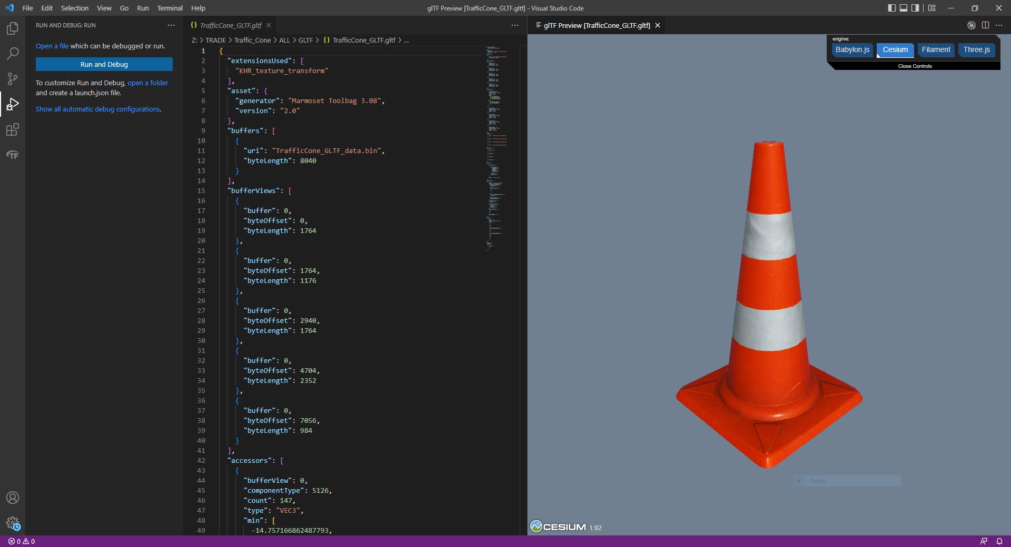Open the Terminal menu
This screenshot has width=1011, height=547.
tap(170, 8)
